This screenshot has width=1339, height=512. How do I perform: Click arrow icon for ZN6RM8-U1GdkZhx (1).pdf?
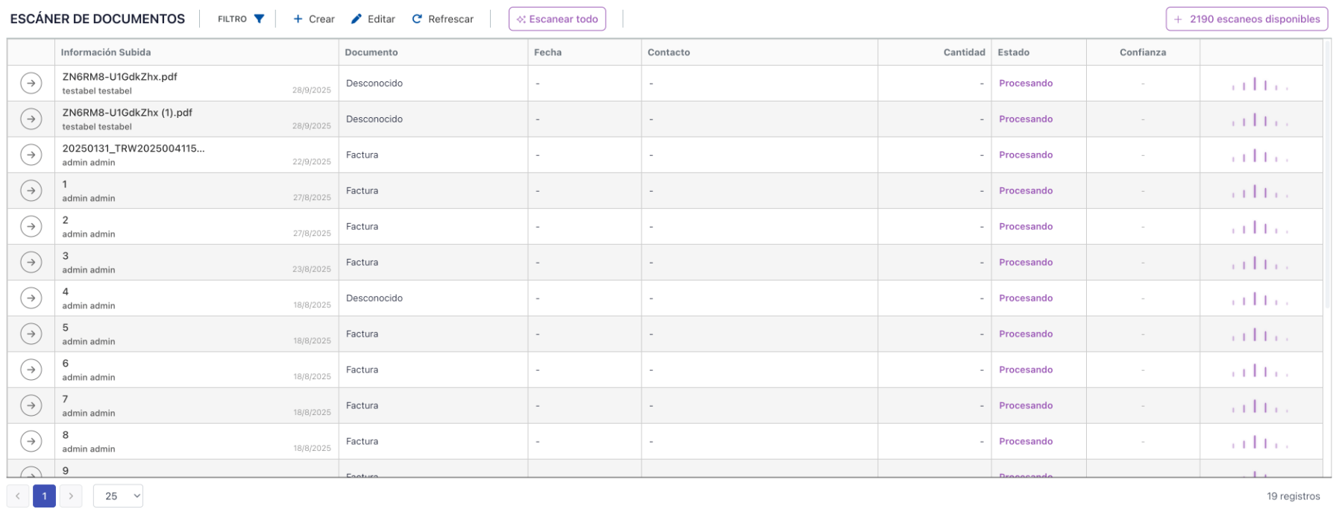(31, 119)
